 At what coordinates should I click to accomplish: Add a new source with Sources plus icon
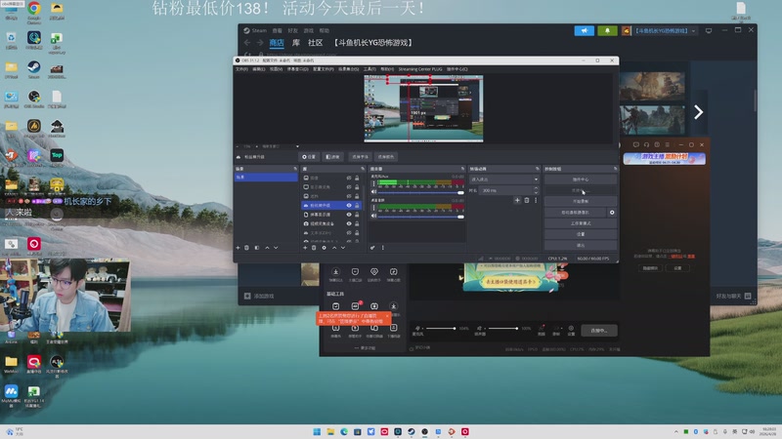click(x=305, y=248)
